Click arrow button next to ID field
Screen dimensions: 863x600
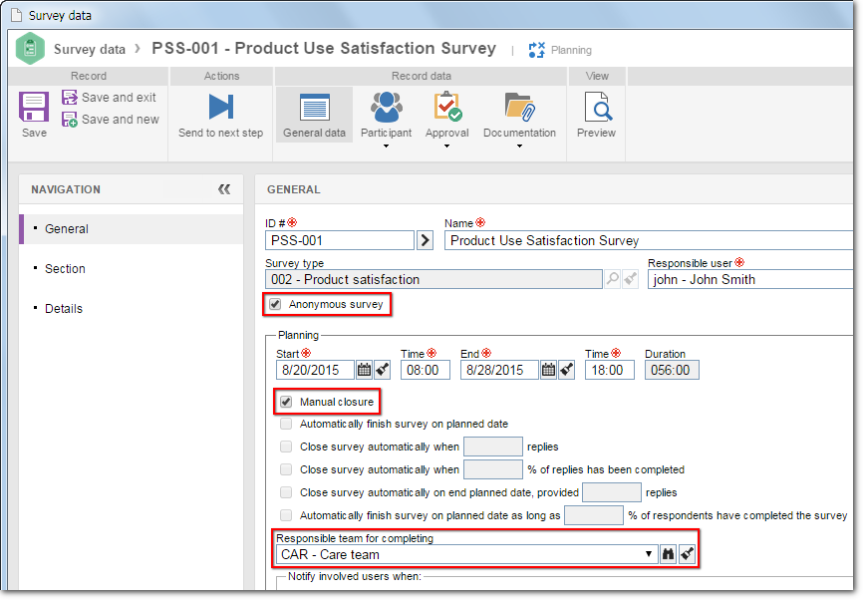click(425, 240)
